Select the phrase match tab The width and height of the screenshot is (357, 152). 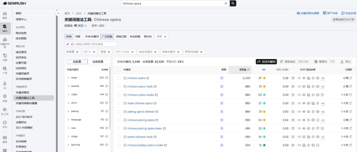[x=121, y=36]
